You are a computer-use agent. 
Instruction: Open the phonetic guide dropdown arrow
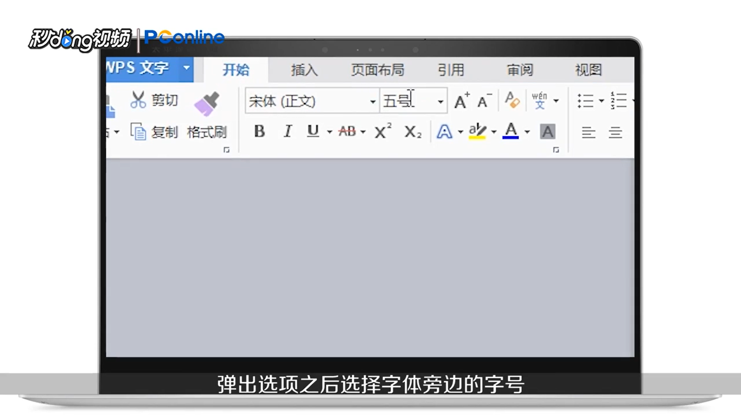pyautogui.click(x=556, y=101)
